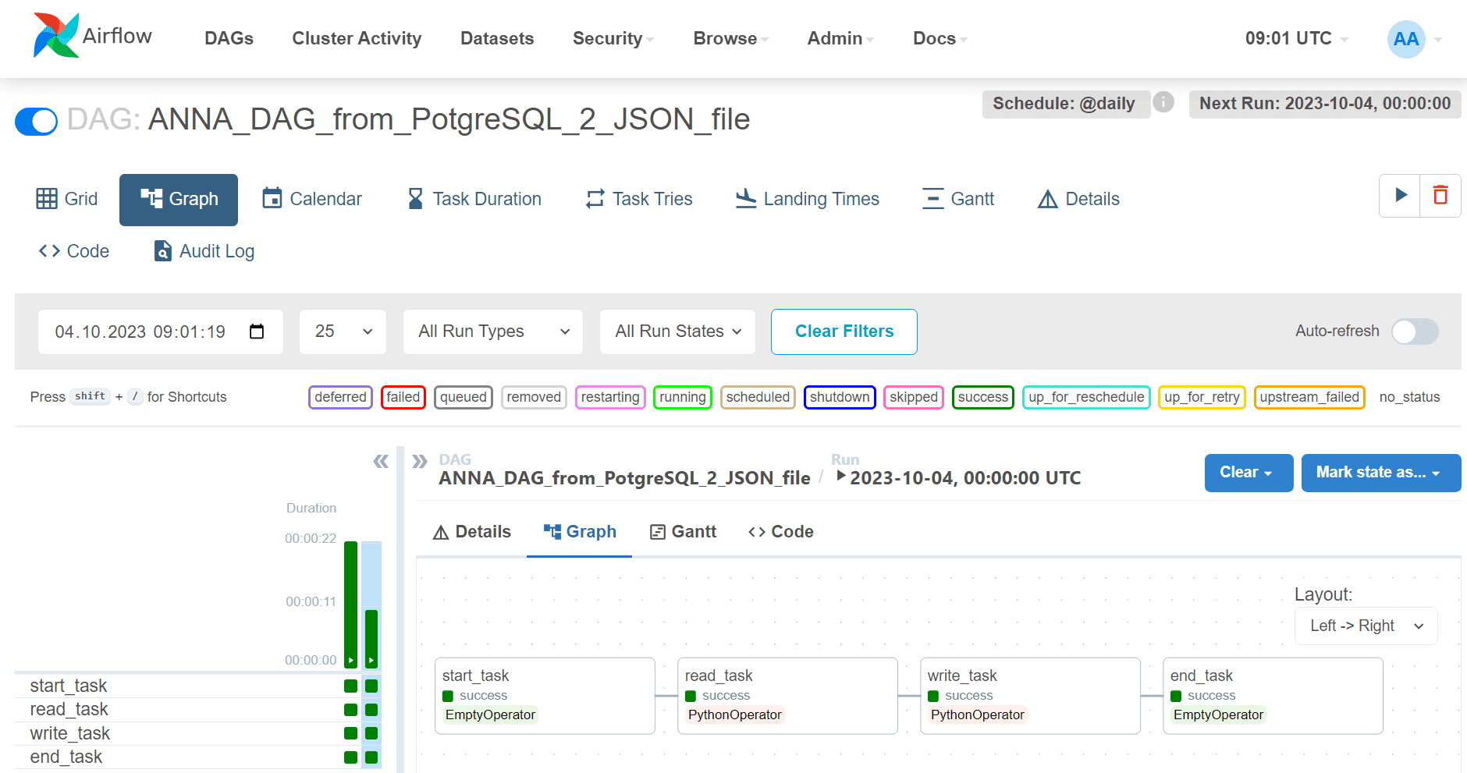Open the Security menu in navbar
The image size is (1467, 773).
tap(613, 38)
